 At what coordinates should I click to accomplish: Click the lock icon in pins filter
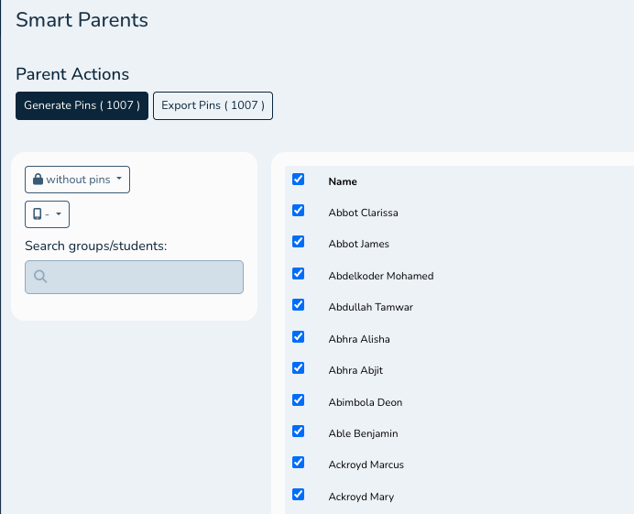[38, 180]
